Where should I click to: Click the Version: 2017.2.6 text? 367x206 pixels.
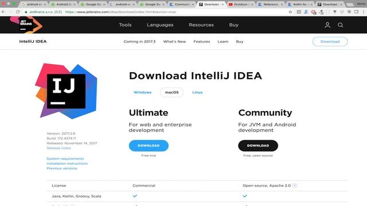(61, 133)
